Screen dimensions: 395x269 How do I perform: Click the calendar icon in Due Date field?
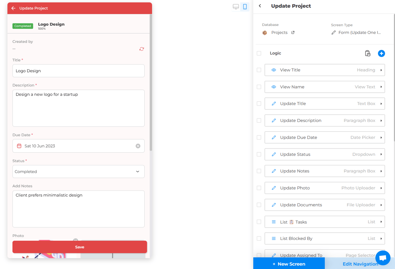point(19,146)
